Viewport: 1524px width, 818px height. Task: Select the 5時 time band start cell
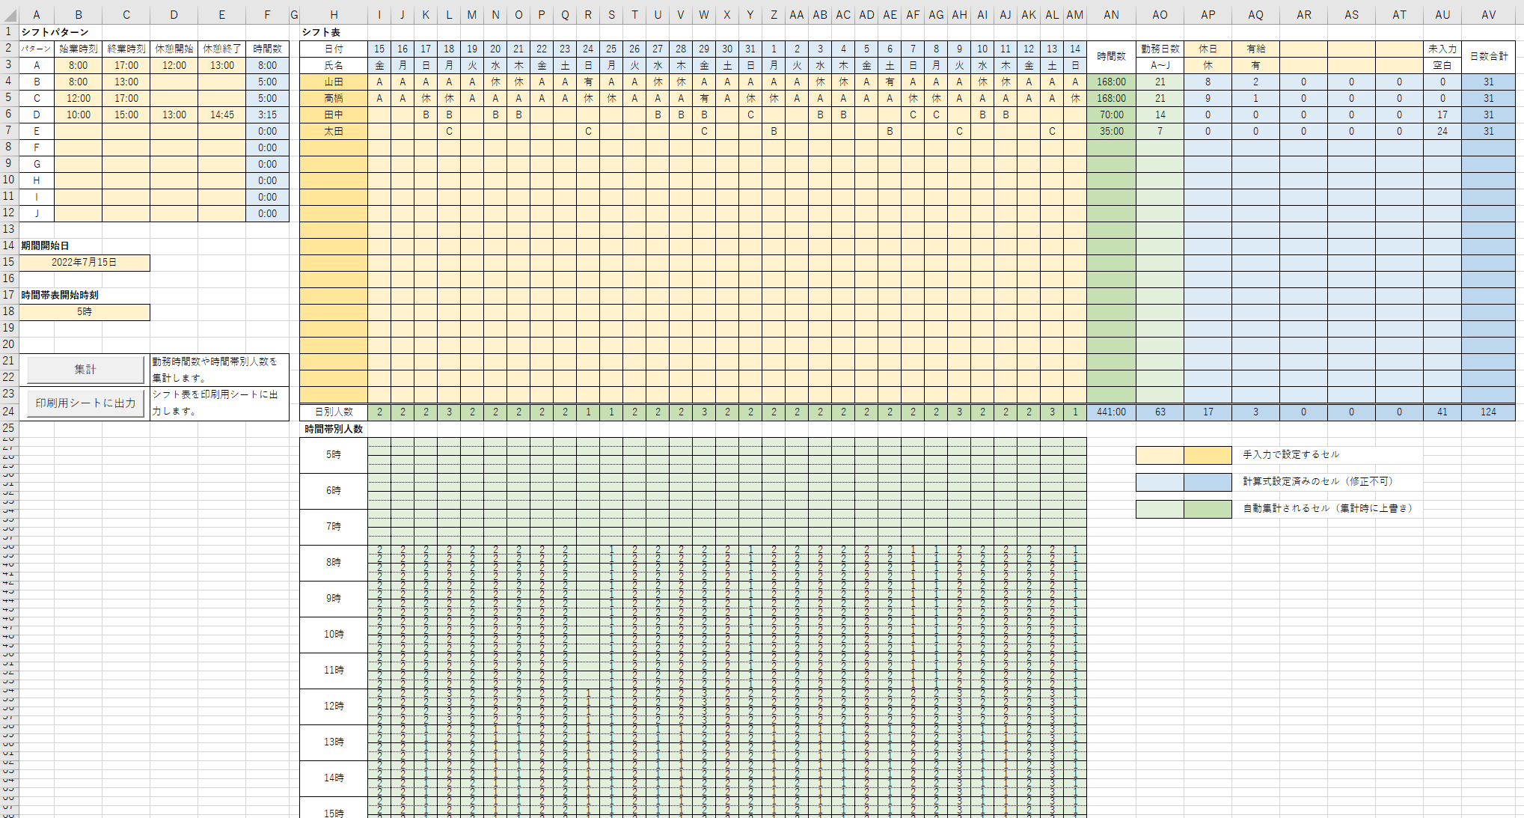(x=85, y=312)
